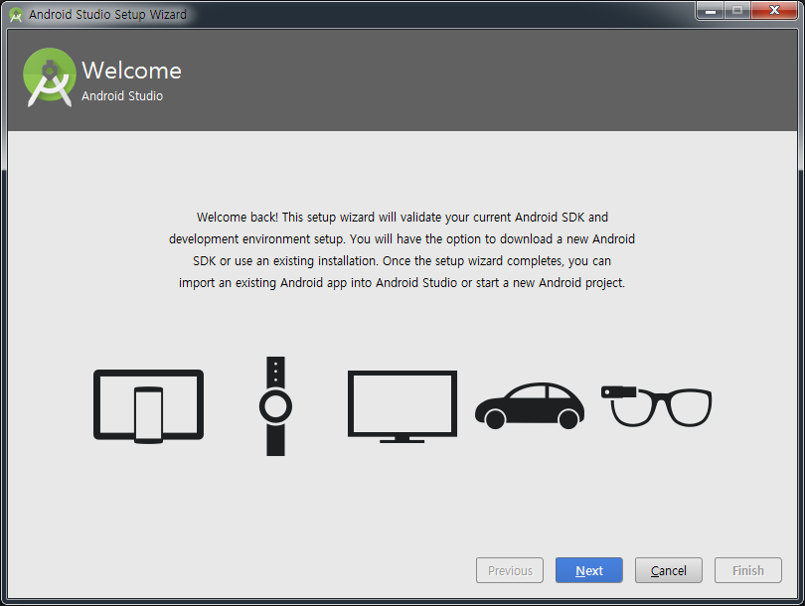This screenshot has height=606, width=805.
Task: Click the line starting "SDK or use an existing"
Action: point(402,261)
